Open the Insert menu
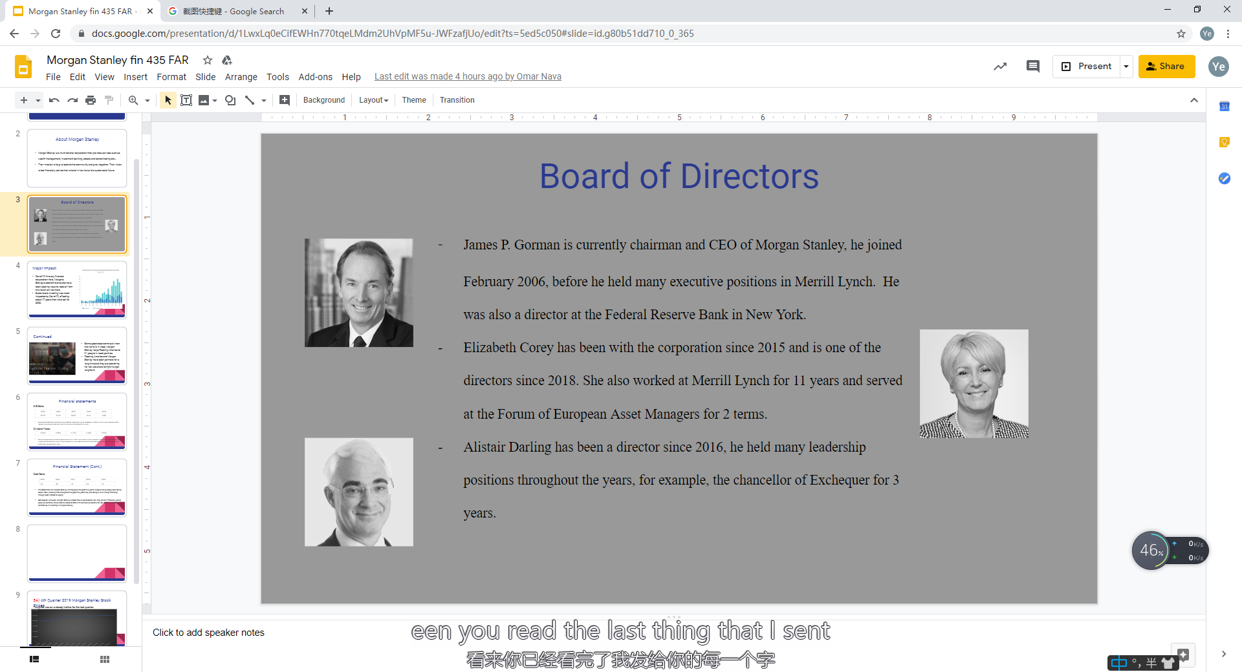Screen dimensions: 1242x672 (x=136, y=77)
